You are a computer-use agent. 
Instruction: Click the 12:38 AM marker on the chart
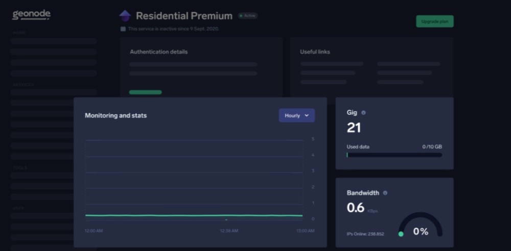coord(226,220)
